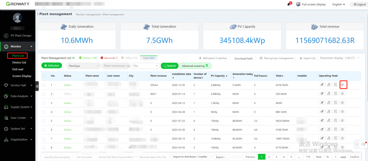The image size is (368, 161).
Task: Click the edit icon for plant row 1
Action: pos(322,85)
